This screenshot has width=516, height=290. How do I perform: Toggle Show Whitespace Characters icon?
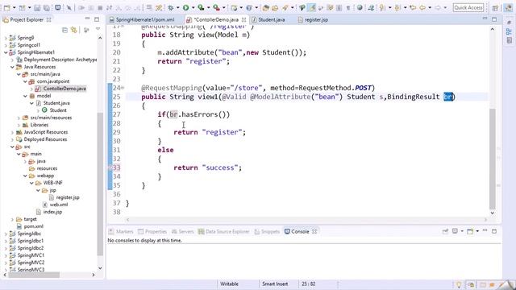(x=348, y=7)
